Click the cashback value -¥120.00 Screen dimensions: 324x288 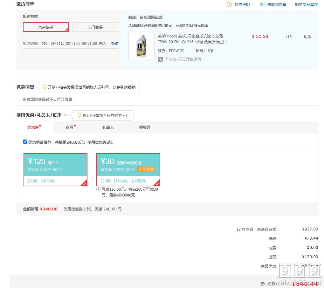pos(309,257)
